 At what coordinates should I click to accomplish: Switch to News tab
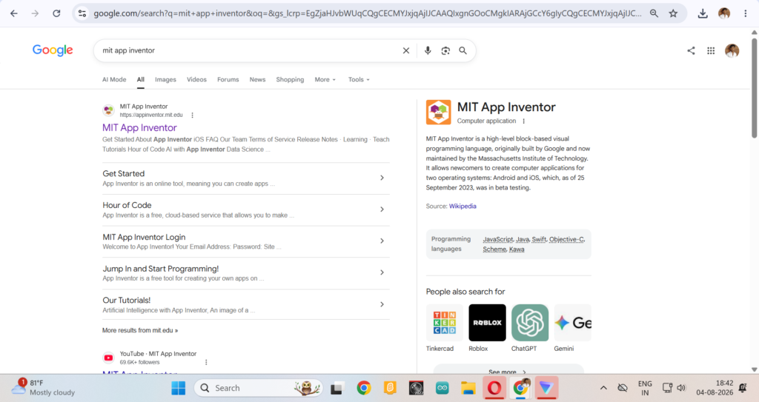coord(257,79)
